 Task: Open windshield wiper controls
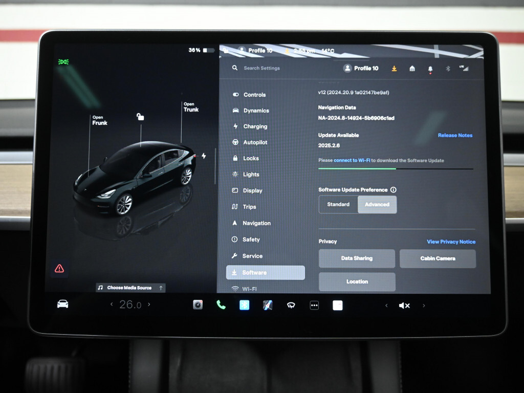291,305
